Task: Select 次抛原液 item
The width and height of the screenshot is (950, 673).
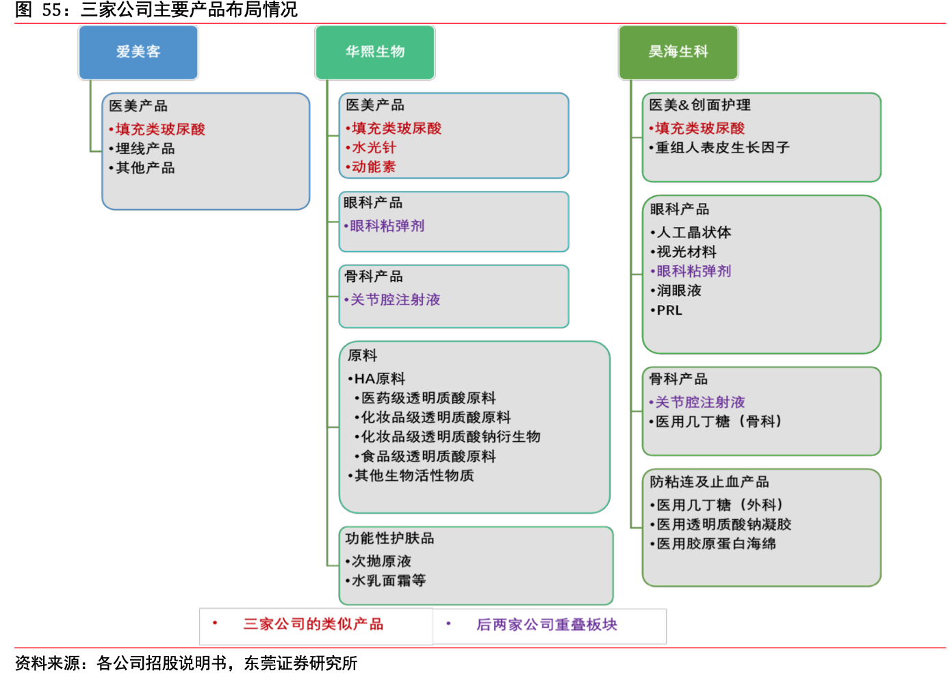Action: pyautogui.click(x=381, y=561)
